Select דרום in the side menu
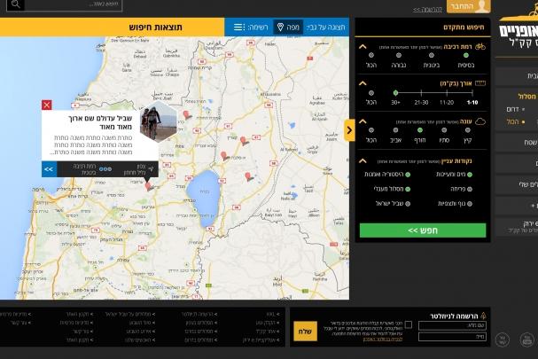 (512, 109)
